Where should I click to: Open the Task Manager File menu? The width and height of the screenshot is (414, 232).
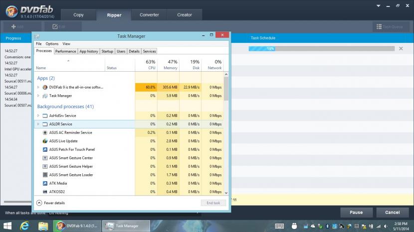tap(39, 44)
